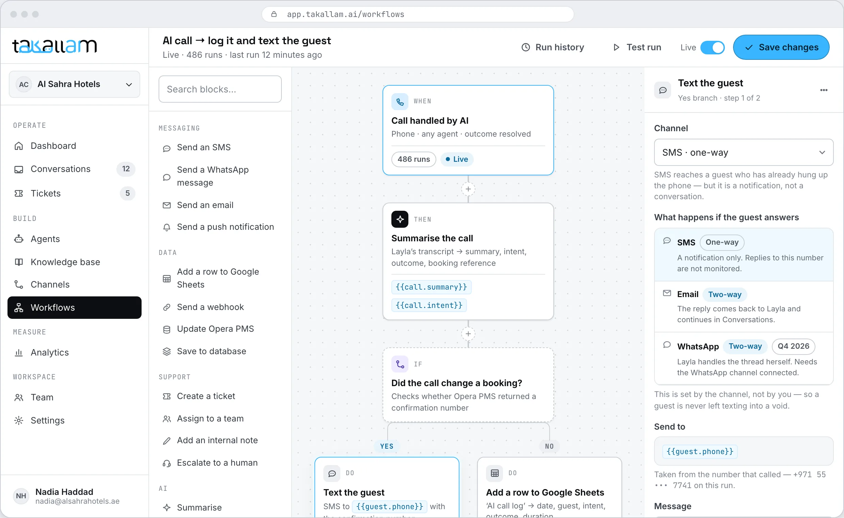Open Analytics
This screenshot has width=844, height=518.
(75, 352)
